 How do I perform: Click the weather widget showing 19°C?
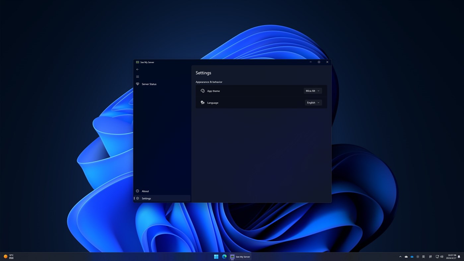pyautogui.click(x=9, y=256)
